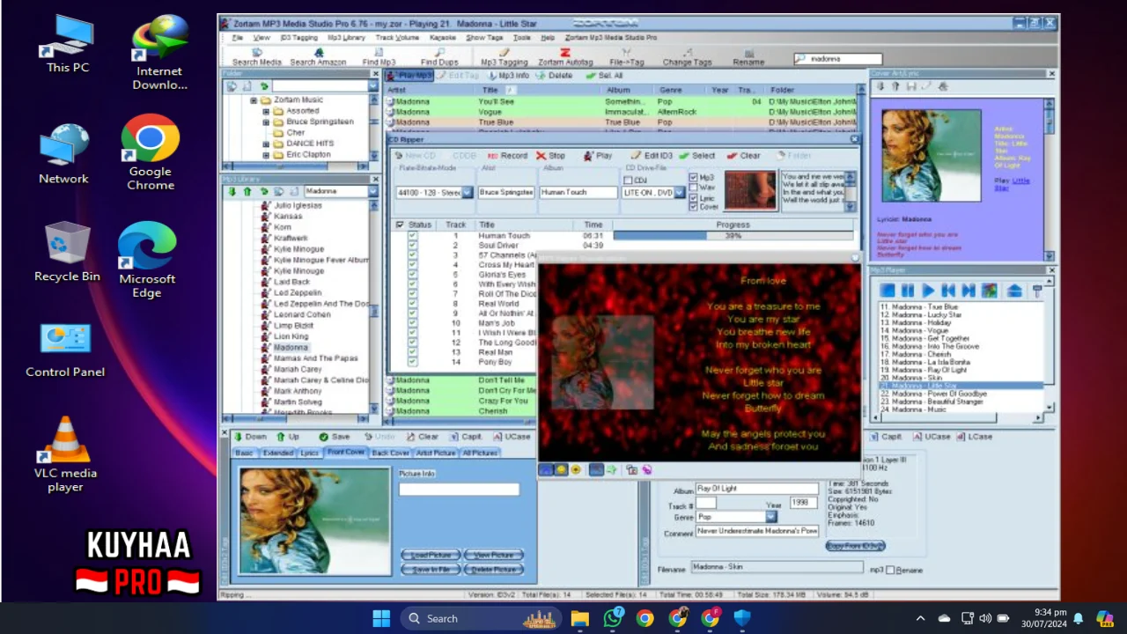Click the Human Touch ripping progress bar
1127x634 pixels.
coord(733,236)
